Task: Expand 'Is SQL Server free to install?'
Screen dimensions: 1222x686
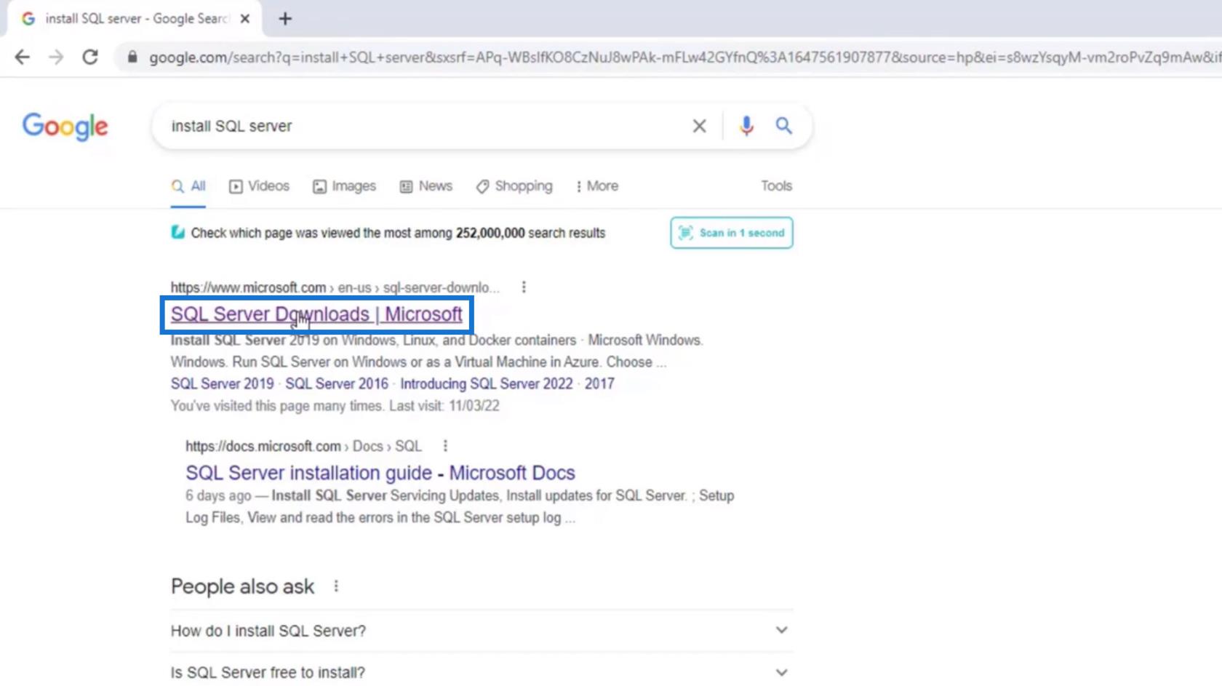Action: click(482, 672)
